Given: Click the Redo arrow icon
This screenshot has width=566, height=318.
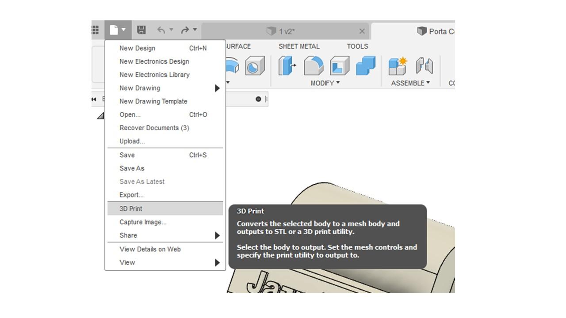Looking at the screenshot, I should pyautogui.click(x=185, y=30).
